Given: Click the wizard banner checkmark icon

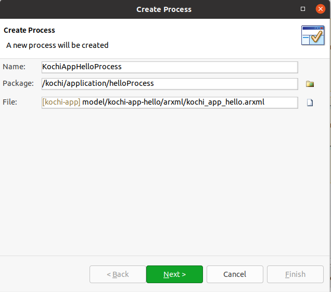Looking at the screenshot, I should pyautogui.click(x=313, y=35).
